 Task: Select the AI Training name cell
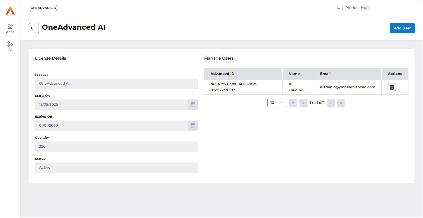(x=298, y=87)
